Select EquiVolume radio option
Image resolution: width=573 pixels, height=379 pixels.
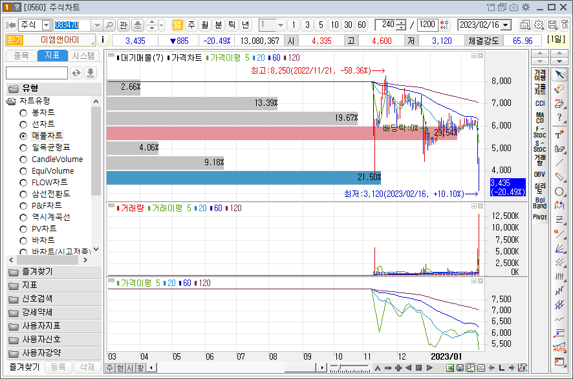[23, 171]
